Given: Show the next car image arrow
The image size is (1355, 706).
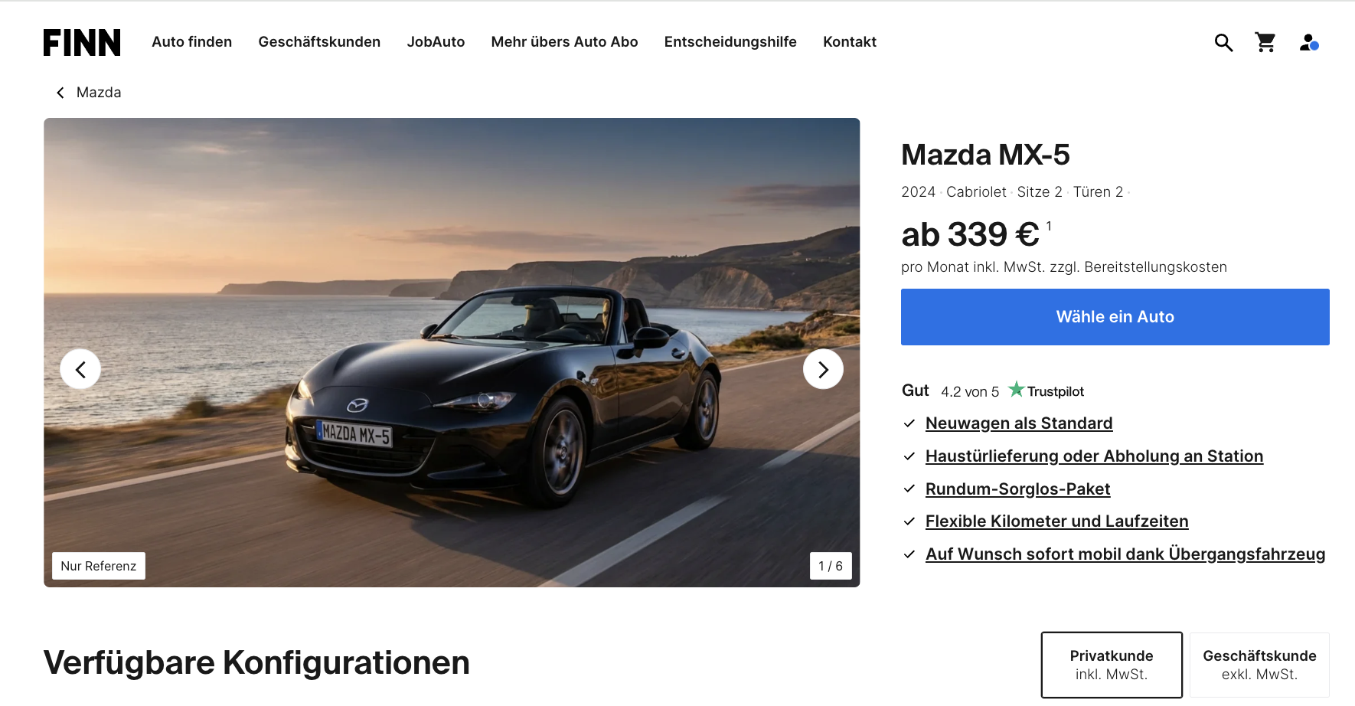Looking at the screenshot, I should (x=823, y=369).
